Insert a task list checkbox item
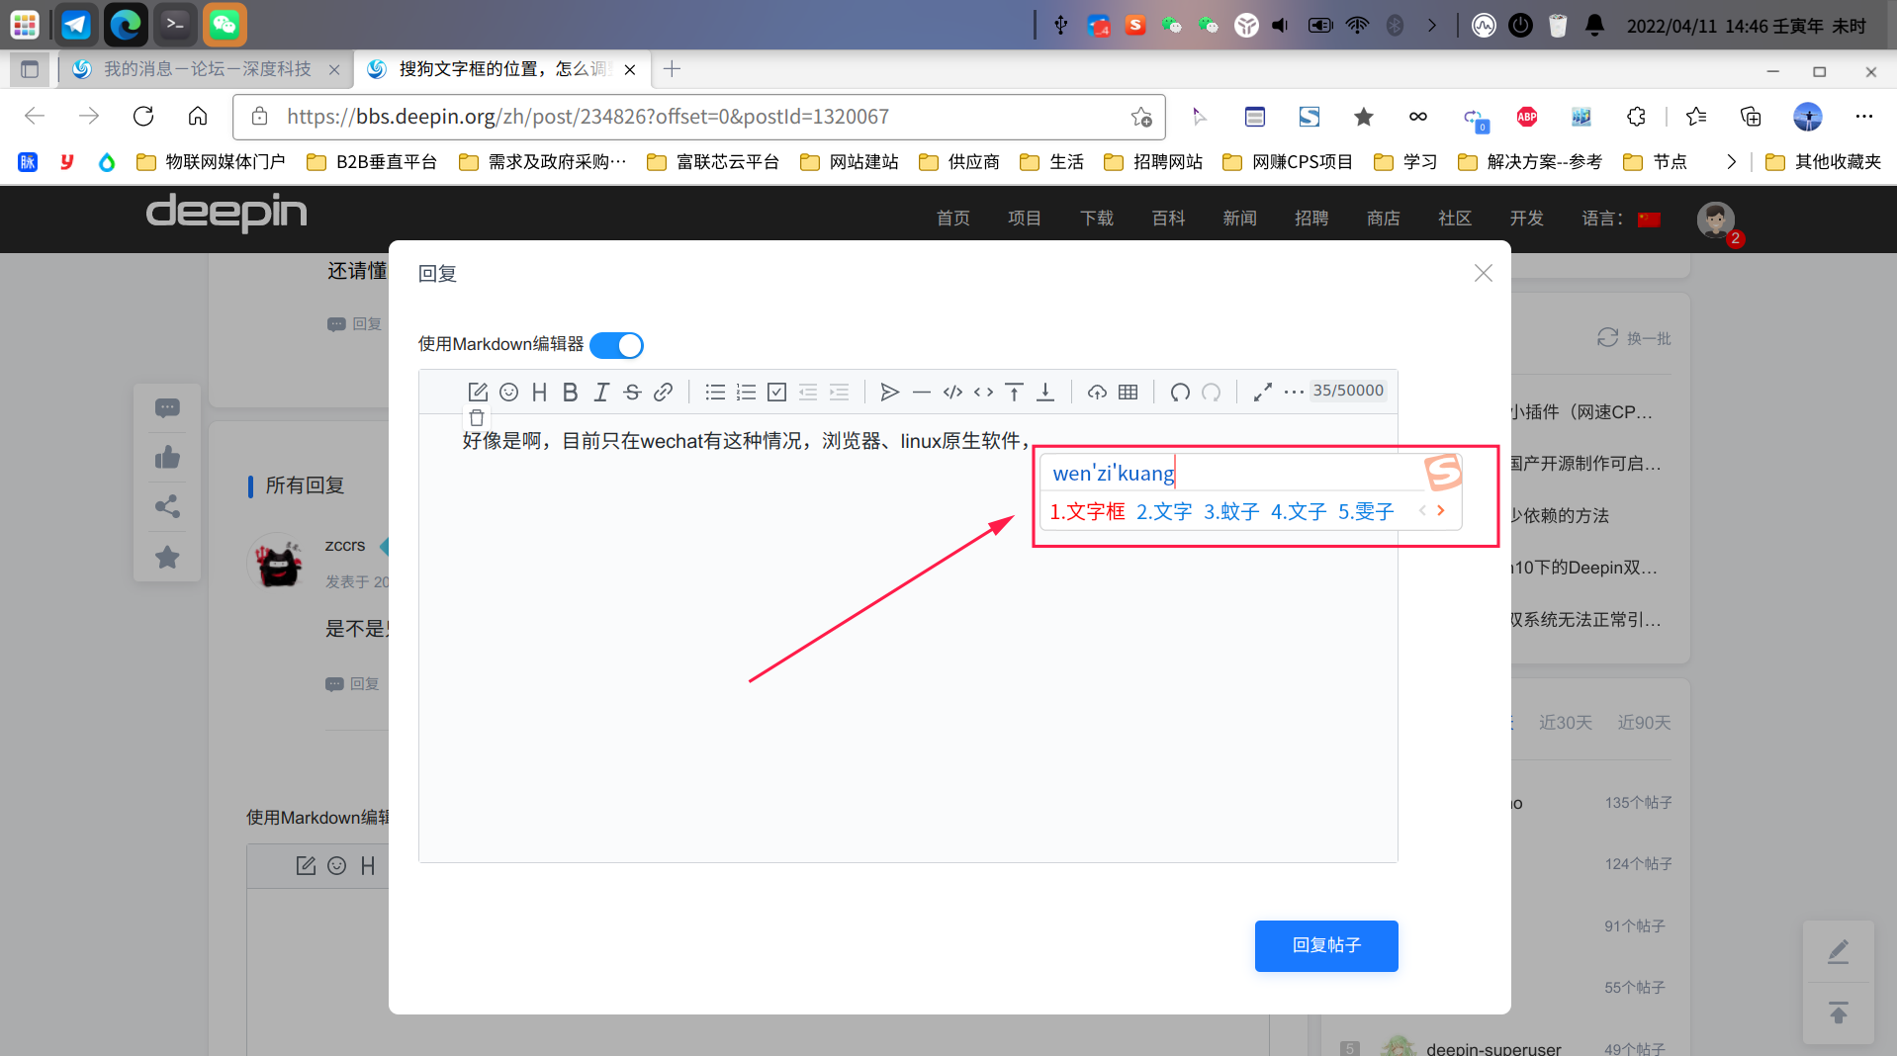The image size is (1897, 1056). click(x=776, y=393)
